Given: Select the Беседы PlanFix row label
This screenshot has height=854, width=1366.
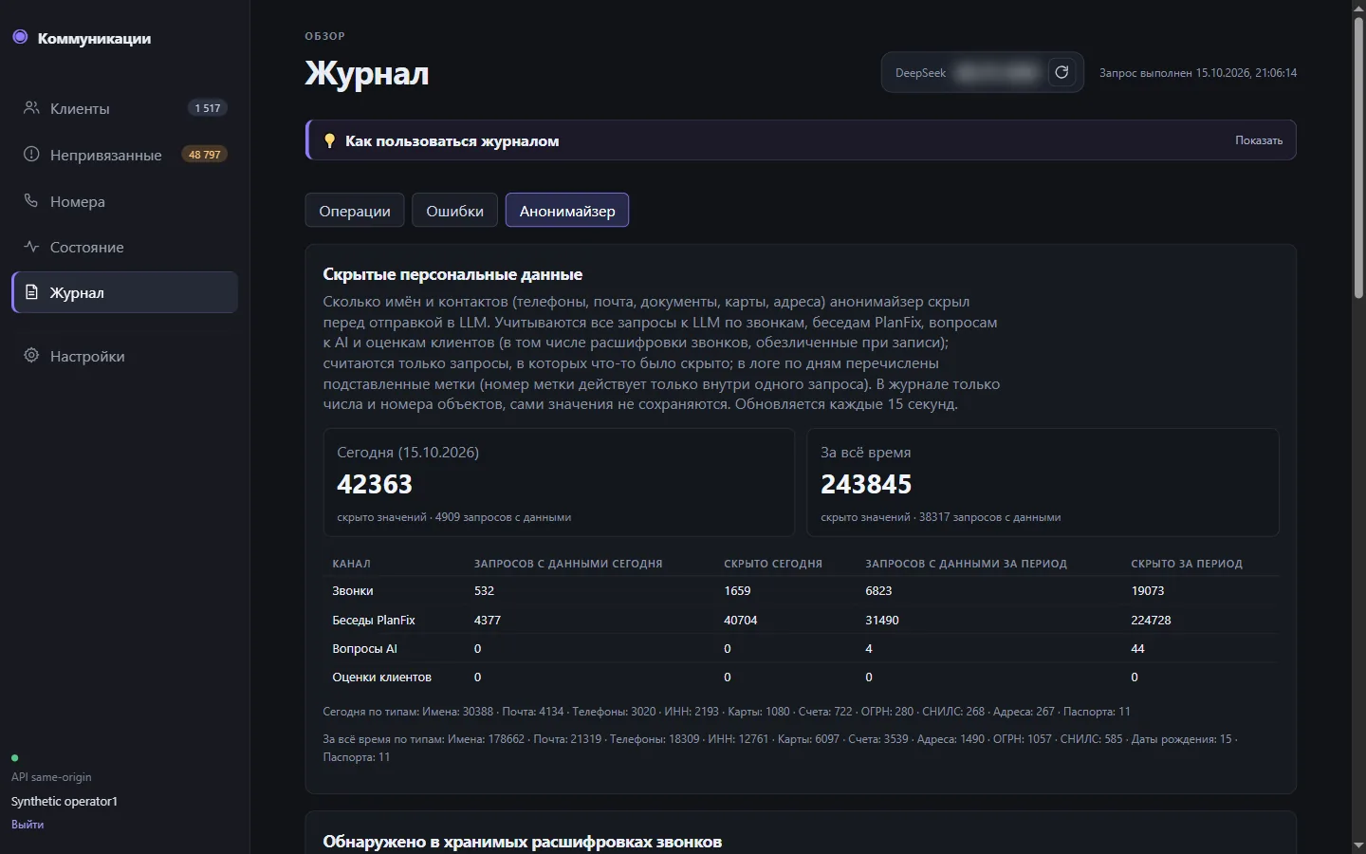Looking at the screenshot, I should tap(374, 620).
